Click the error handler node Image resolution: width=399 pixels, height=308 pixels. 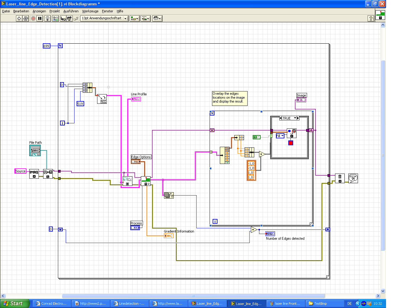click(x=353, y=178)
